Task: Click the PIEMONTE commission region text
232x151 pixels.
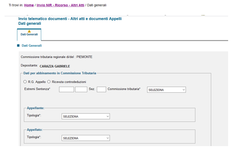Action: click(x=84, y=57)
